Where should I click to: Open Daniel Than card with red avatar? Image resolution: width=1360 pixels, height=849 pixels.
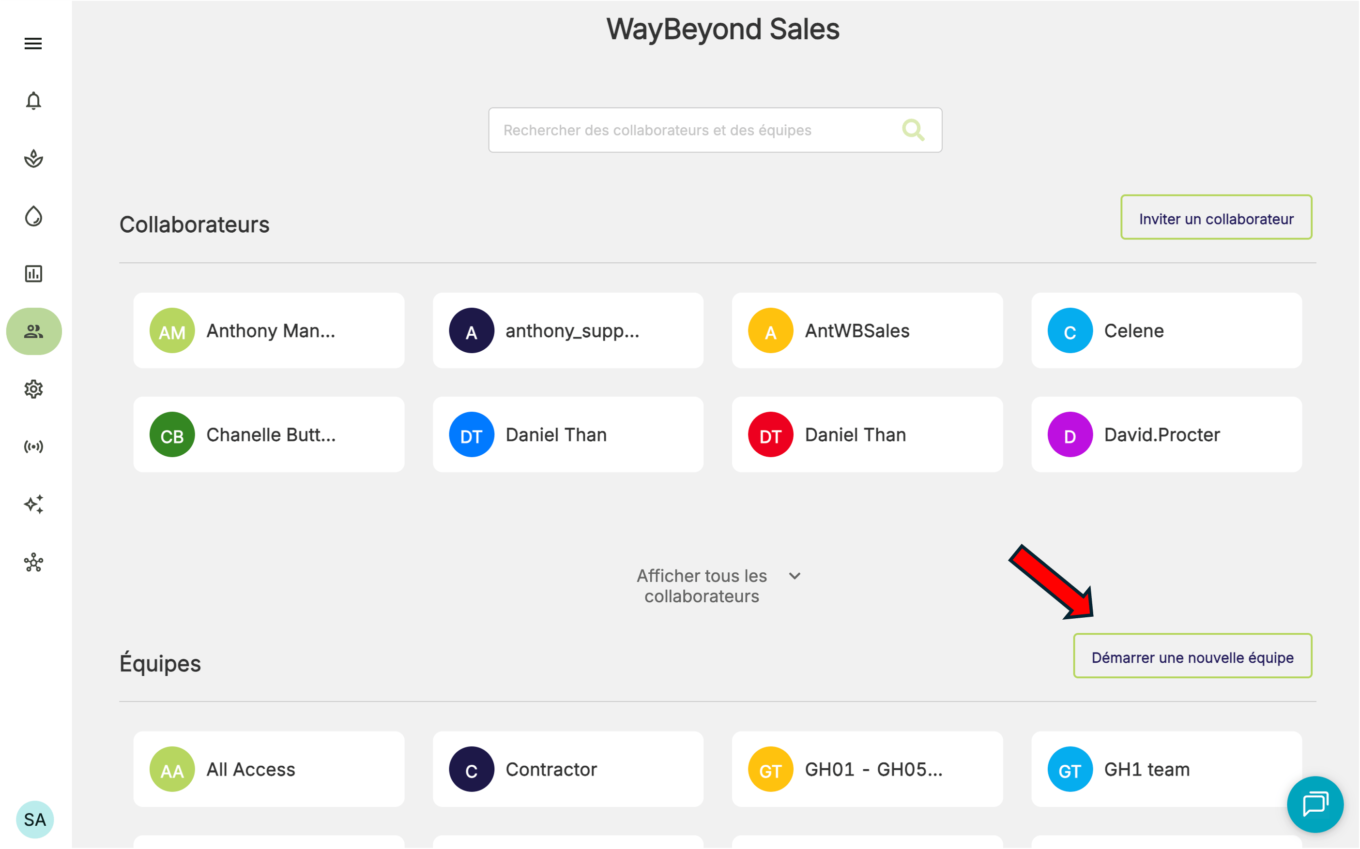(x=867, y=434)
